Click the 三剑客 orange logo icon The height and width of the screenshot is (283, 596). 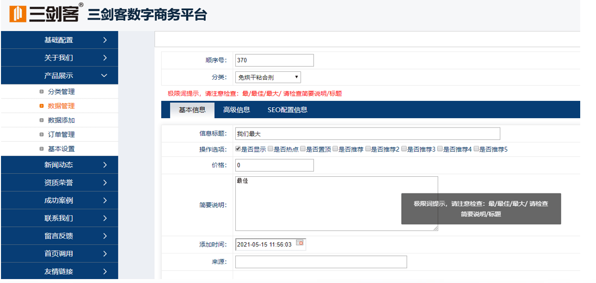18,14
